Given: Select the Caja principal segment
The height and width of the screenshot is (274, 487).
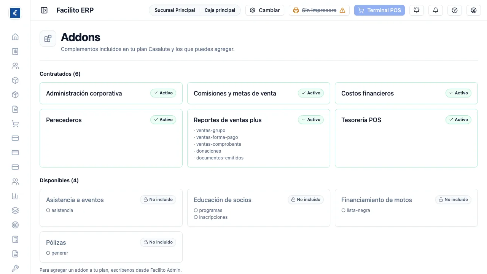Looking at the screenshot, I should coord(220,10).
